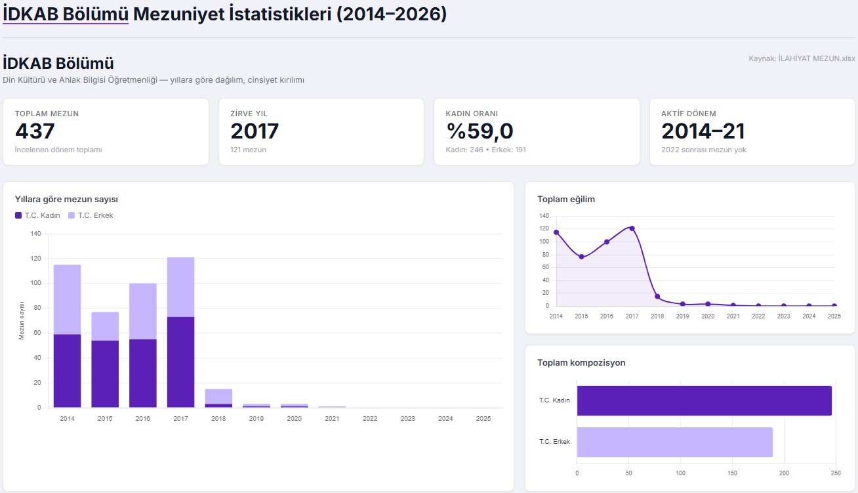
Task: Click the 2014 male light purple bar segment
Action: pyautogui.click(x=67, y=299)
